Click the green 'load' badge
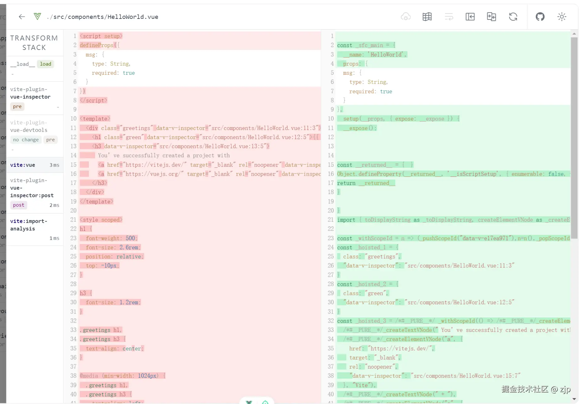The height and width of the screenshot is (404, 581). (46, 64)
